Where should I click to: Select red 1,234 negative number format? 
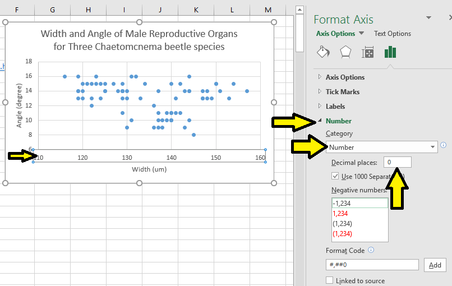pos(342,214)
